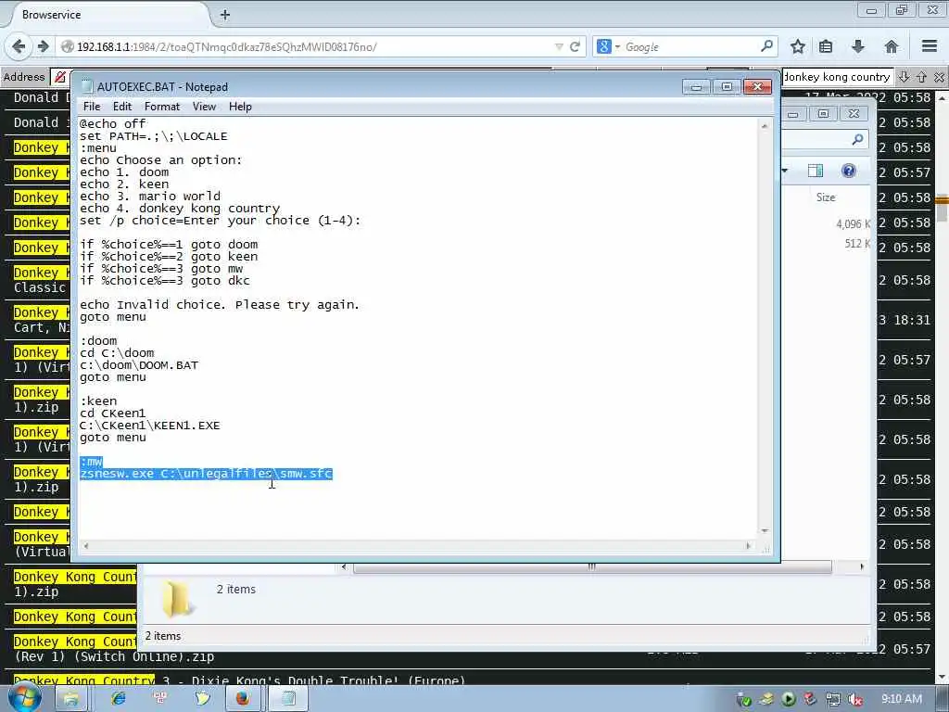The image size is (949, 712).
Task: Close the AUTOEXEC.BAT Notepad window
Action: click(x=757, y=87)
